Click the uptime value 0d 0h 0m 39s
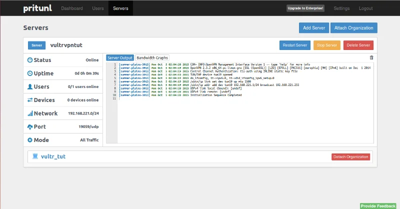 point(86,73)
